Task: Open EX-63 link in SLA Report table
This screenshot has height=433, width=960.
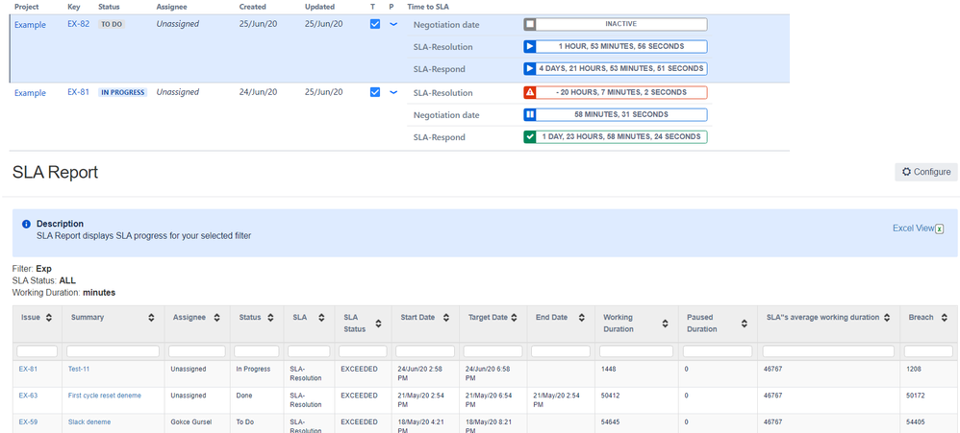Action: coord(28,396)
